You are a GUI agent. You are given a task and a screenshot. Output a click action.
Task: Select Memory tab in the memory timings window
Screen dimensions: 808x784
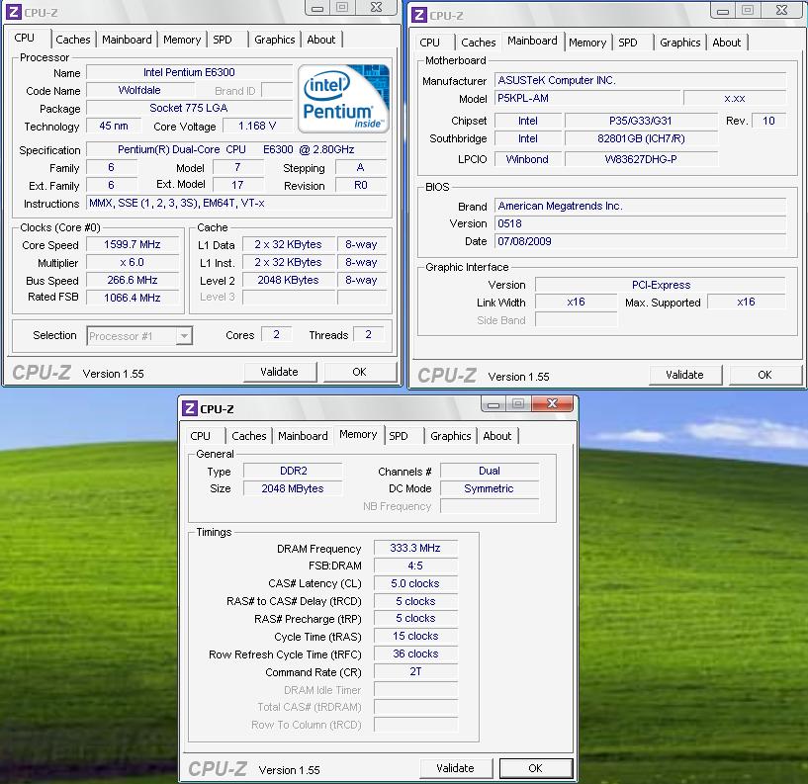(358, 435)
